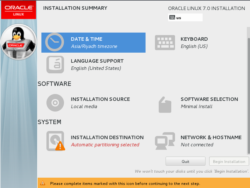Click the Begin Installation button

tap(229, 161)
